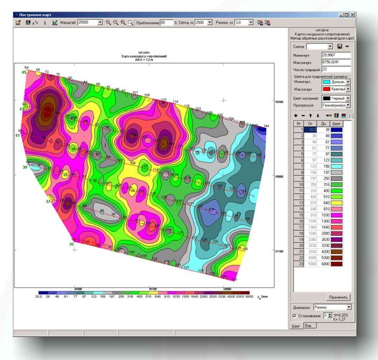This screenshot has width=378, height=360.
Task: Select the Цвет tab
Action: (x=296, y=326)
